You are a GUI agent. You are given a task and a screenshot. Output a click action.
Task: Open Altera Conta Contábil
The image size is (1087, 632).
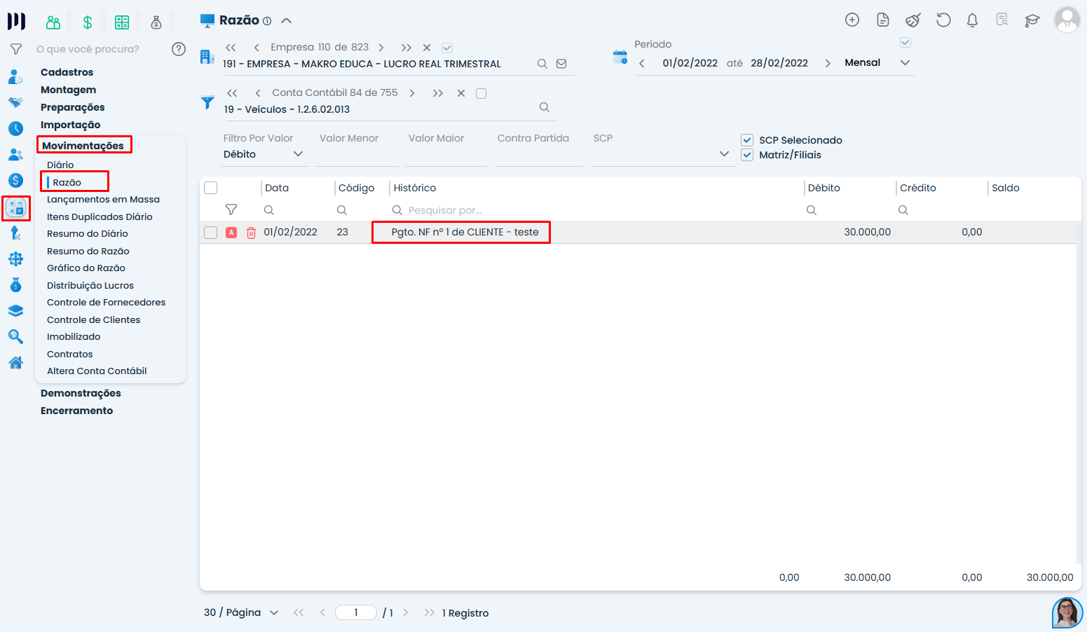point(97,371)
